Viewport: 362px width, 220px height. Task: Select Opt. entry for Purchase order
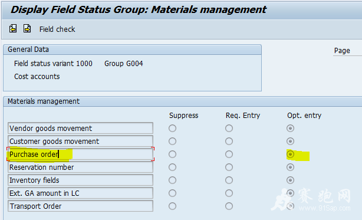tap(290, 154)
